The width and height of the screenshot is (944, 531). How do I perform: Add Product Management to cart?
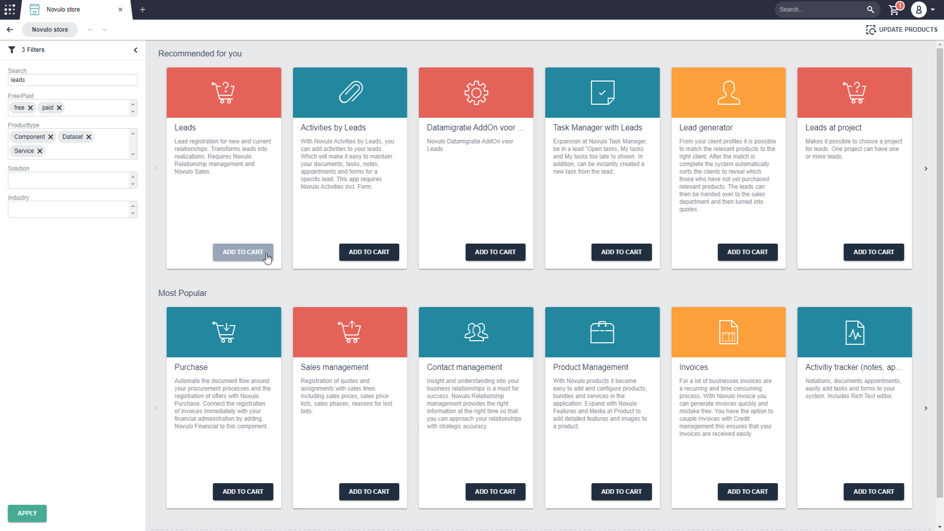point(621,492)
